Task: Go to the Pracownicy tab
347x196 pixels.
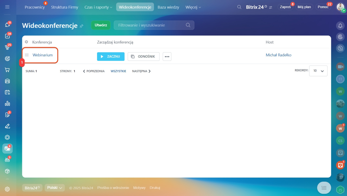Action: 34,7
